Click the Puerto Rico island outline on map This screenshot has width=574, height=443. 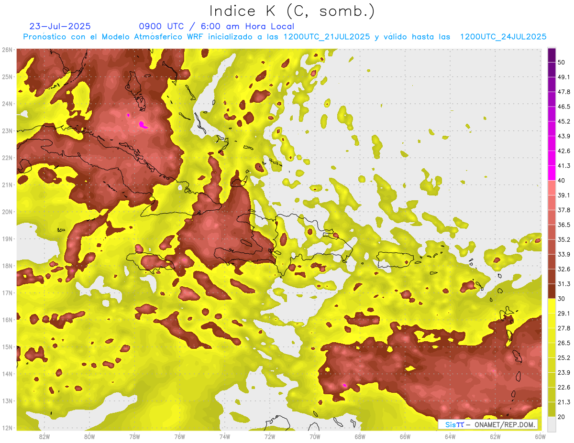[395, 259]
